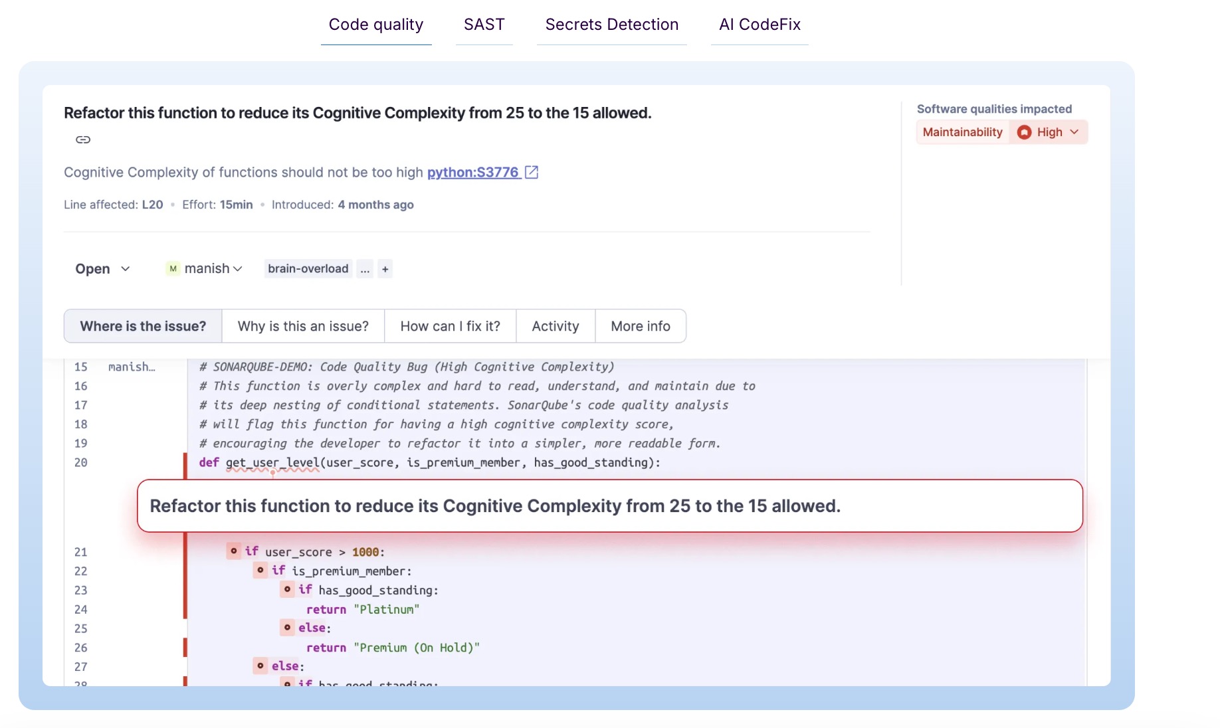Click complexity marker on line 21 if statement
Viewport: 1220px width, 728px height.
[234, 551]
